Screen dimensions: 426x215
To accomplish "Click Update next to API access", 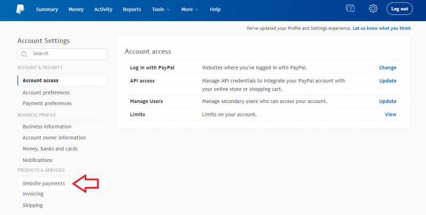I will pos(388,81).
